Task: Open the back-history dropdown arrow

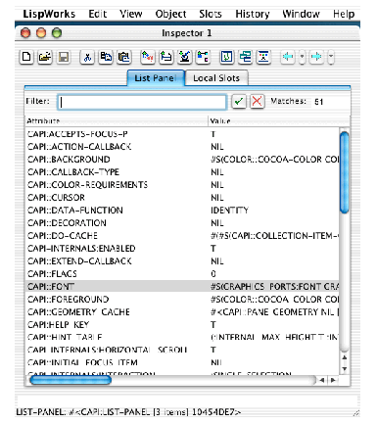Action: click(x=302, y=57)
